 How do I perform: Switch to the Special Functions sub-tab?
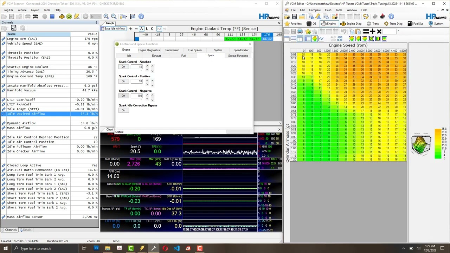click(238, 56)
